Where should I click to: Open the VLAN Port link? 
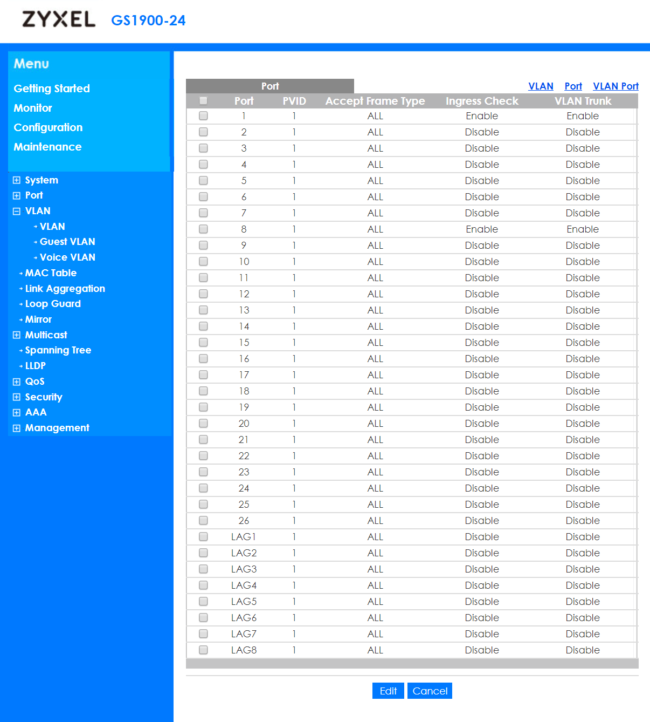616,86
